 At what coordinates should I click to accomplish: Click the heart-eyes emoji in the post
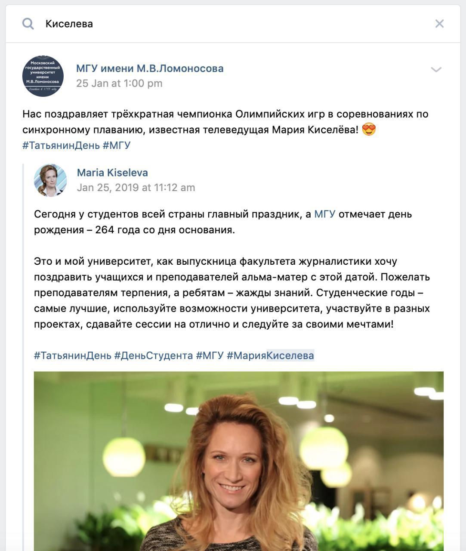pos(369,130)
